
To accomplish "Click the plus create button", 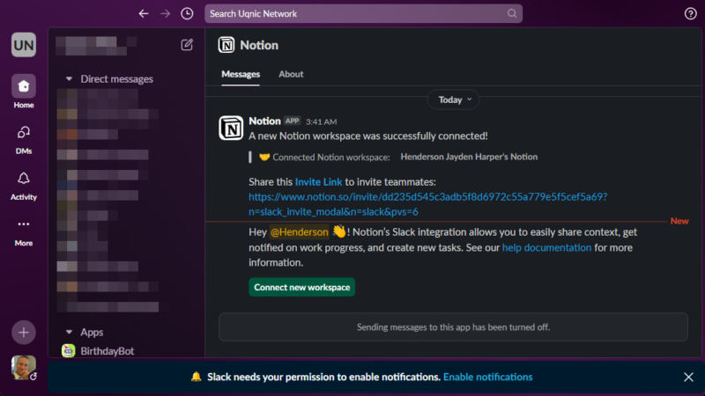I will pyautogui.click(x=24, y=333).
